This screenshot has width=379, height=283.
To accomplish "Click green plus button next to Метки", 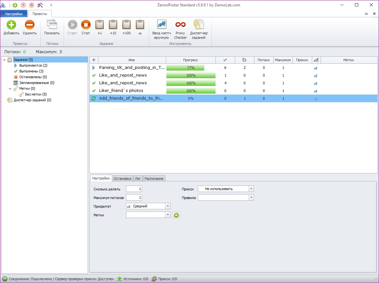I will pos(176,215).
